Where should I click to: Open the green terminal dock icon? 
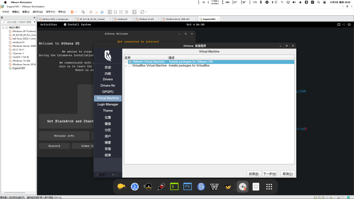[174, 187]
